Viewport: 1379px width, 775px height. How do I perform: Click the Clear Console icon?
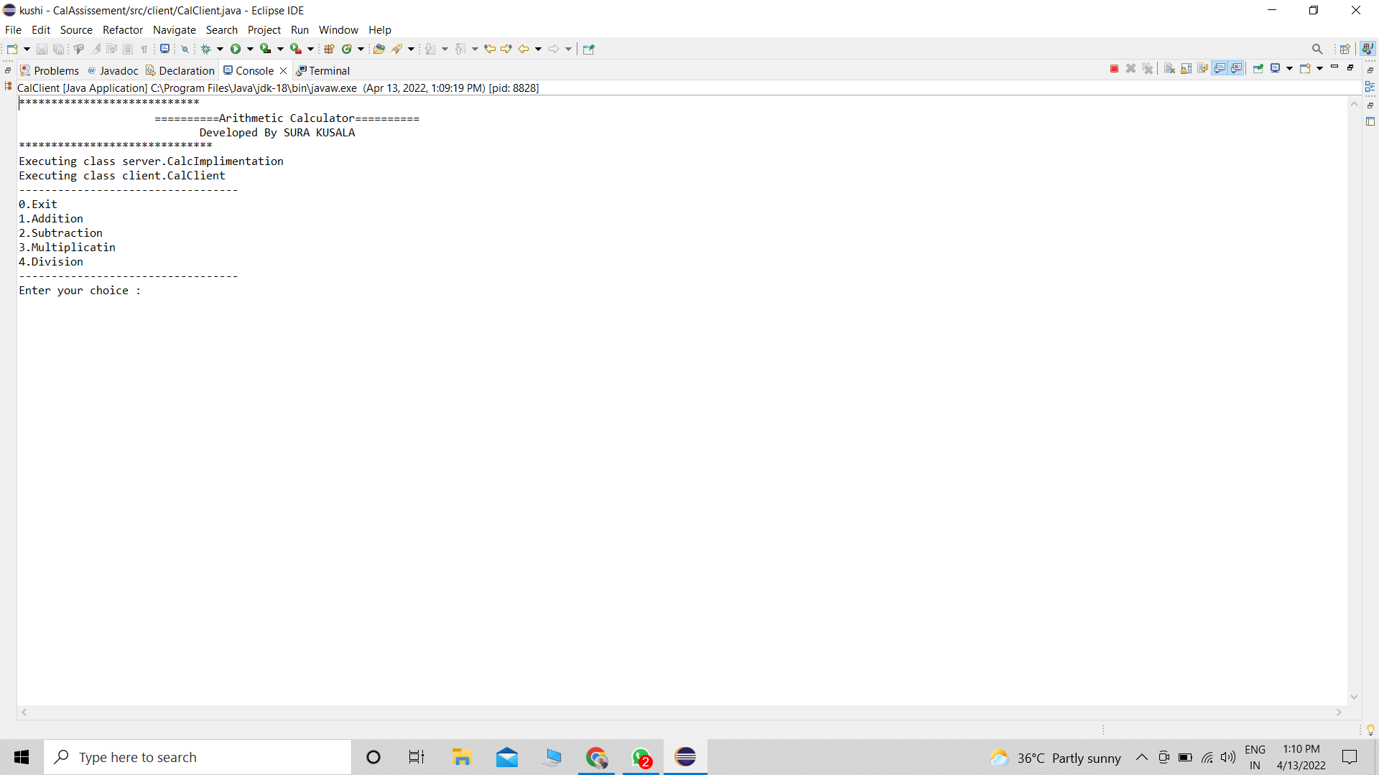coord(1169,69)
